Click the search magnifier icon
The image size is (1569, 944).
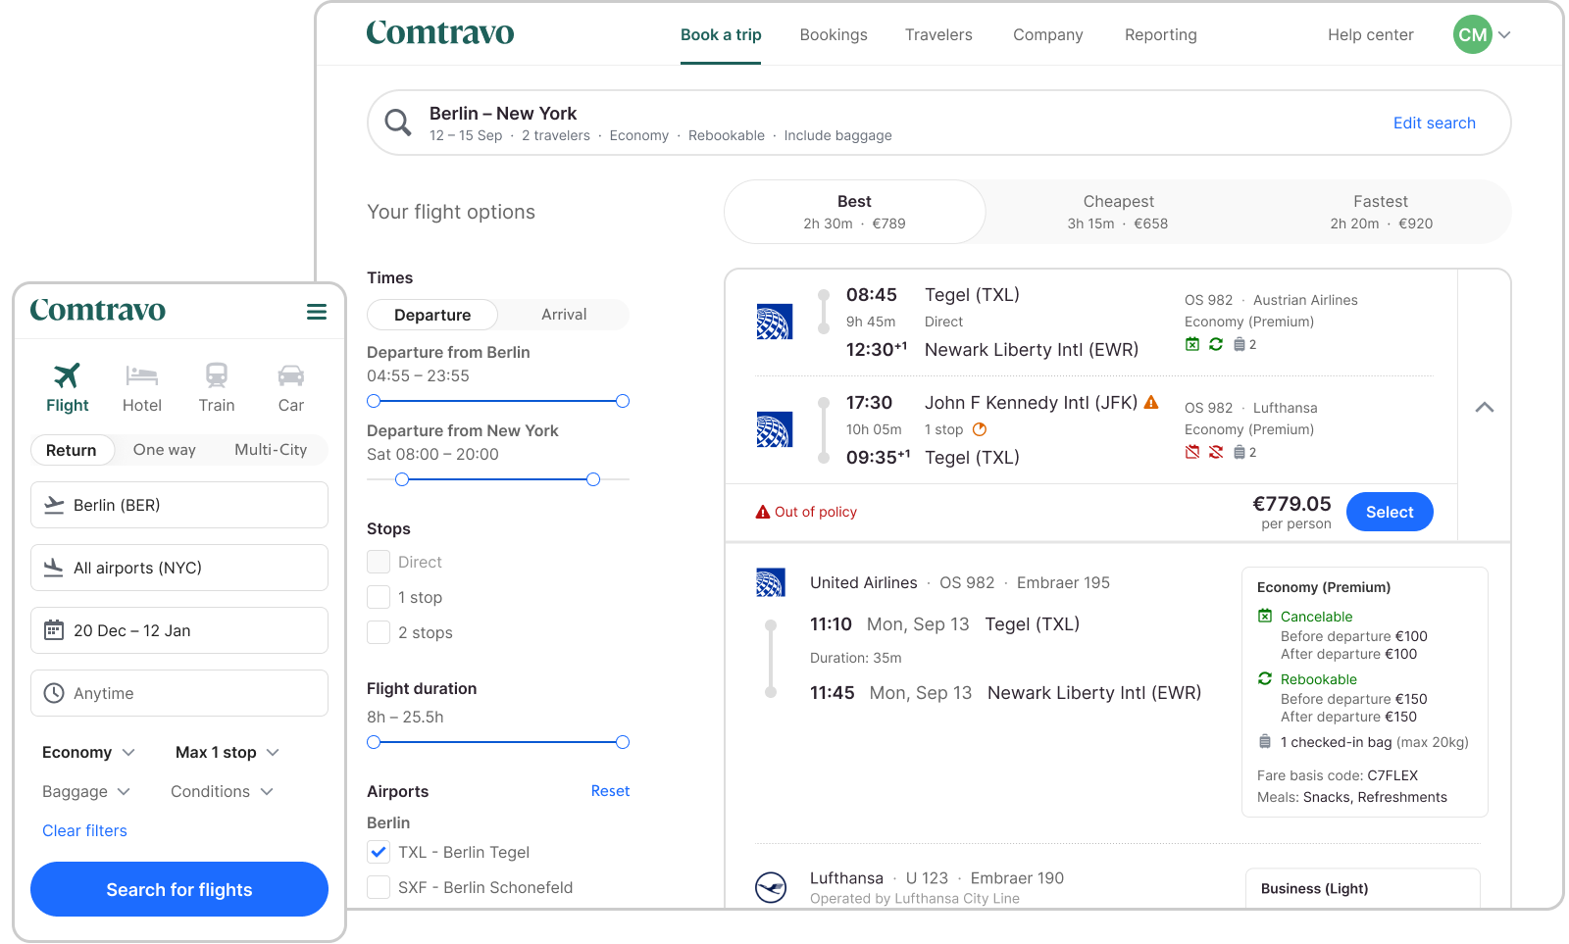click(398, 123)
